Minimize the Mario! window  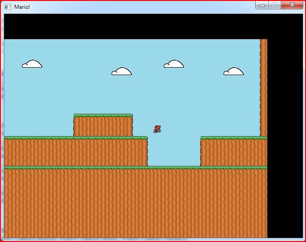click(x=262, y=5)
